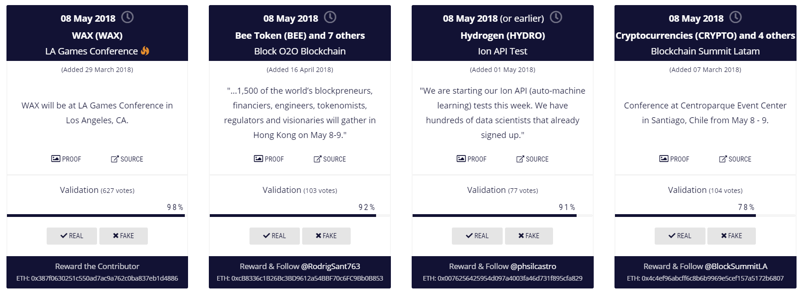
Task: View PROOF image for Hydrogen Ion API Test
Action: (471, 159)
